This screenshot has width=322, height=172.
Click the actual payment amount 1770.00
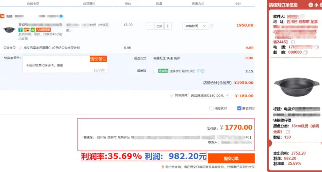[x=239, y=128]
